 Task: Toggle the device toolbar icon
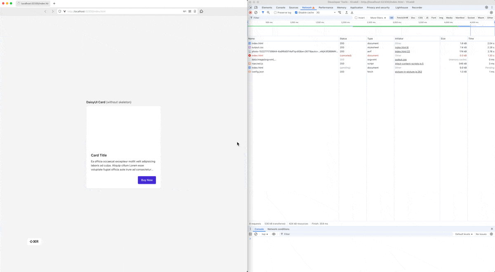[256, 7]
